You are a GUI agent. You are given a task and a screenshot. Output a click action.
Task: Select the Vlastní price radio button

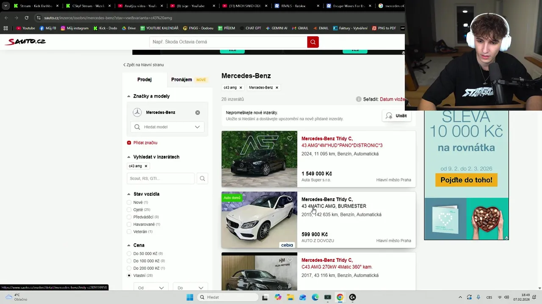[x=129, y=276]
